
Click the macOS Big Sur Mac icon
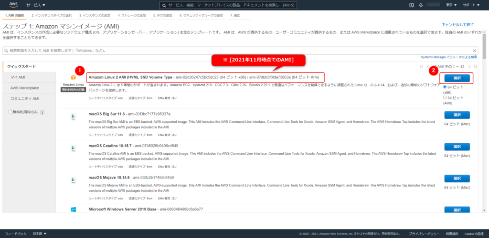(73, 117)
